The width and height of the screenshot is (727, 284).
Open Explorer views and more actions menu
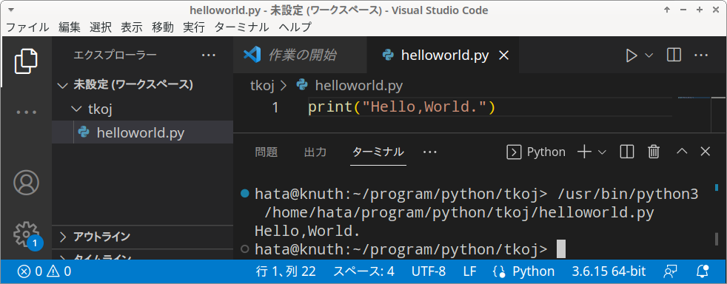tap(209, 55)
